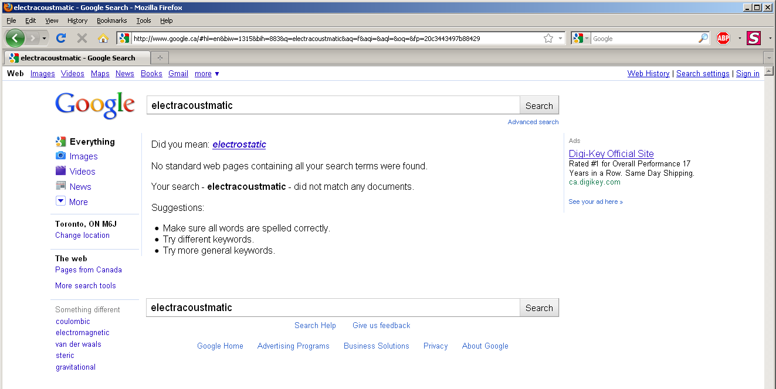Expand the More option in left sidebar
The height and width of the screenshot is (389, 776).
78,202
